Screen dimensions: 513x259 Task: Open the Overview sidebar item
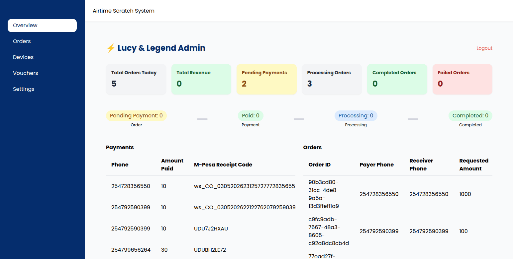42,26
